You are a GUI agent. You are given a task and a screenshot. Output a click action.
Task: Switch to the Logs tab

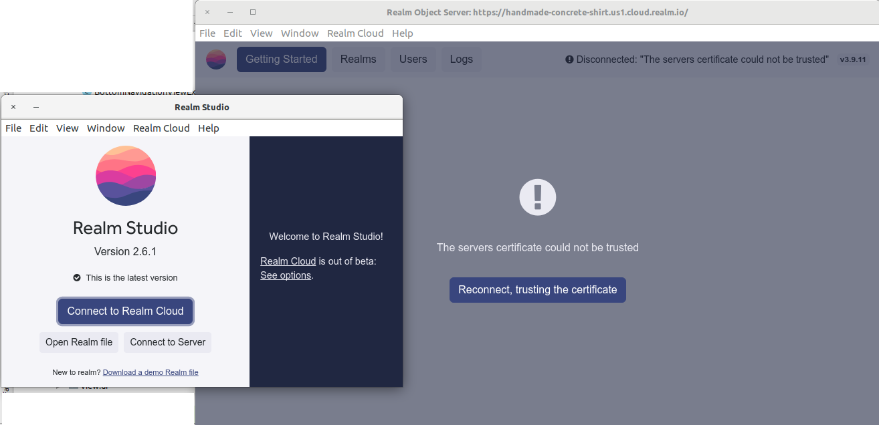pyautogui.click(x=462, y=59)
